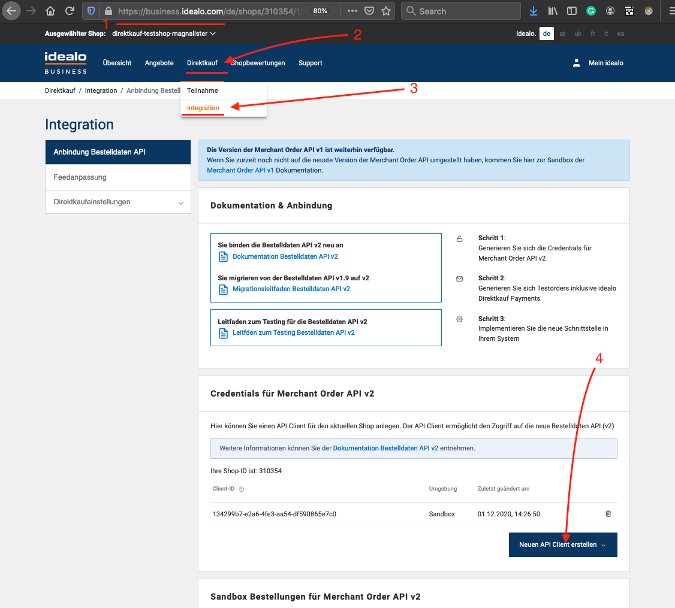Click the browser forward arrow
This screenshot has width=675, height=608.
point(31,11)
